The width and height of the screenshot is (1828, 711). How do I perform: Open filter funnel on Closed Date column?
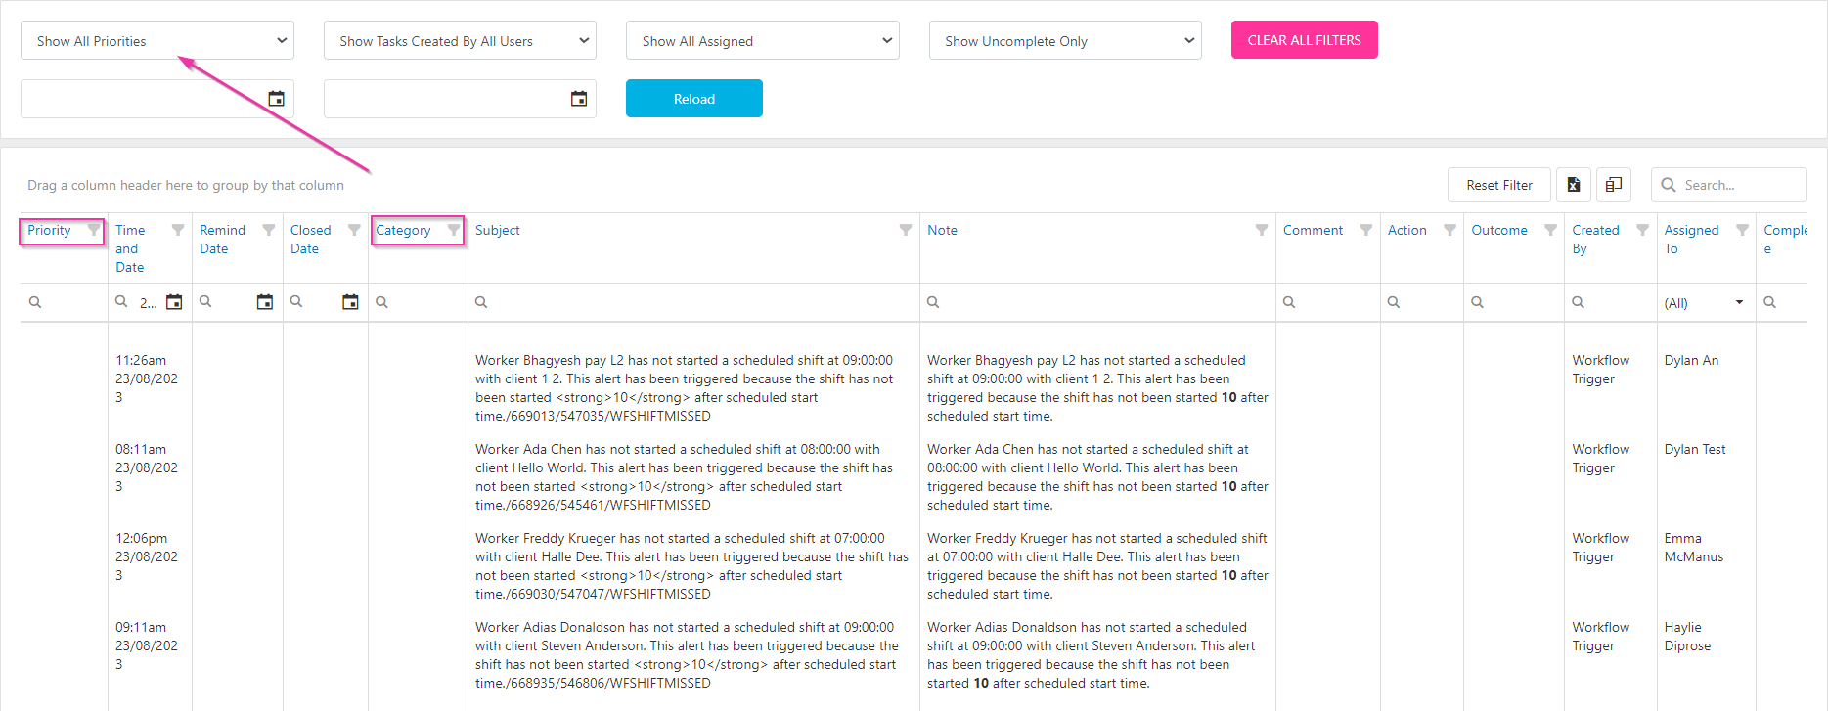point(354,230)
